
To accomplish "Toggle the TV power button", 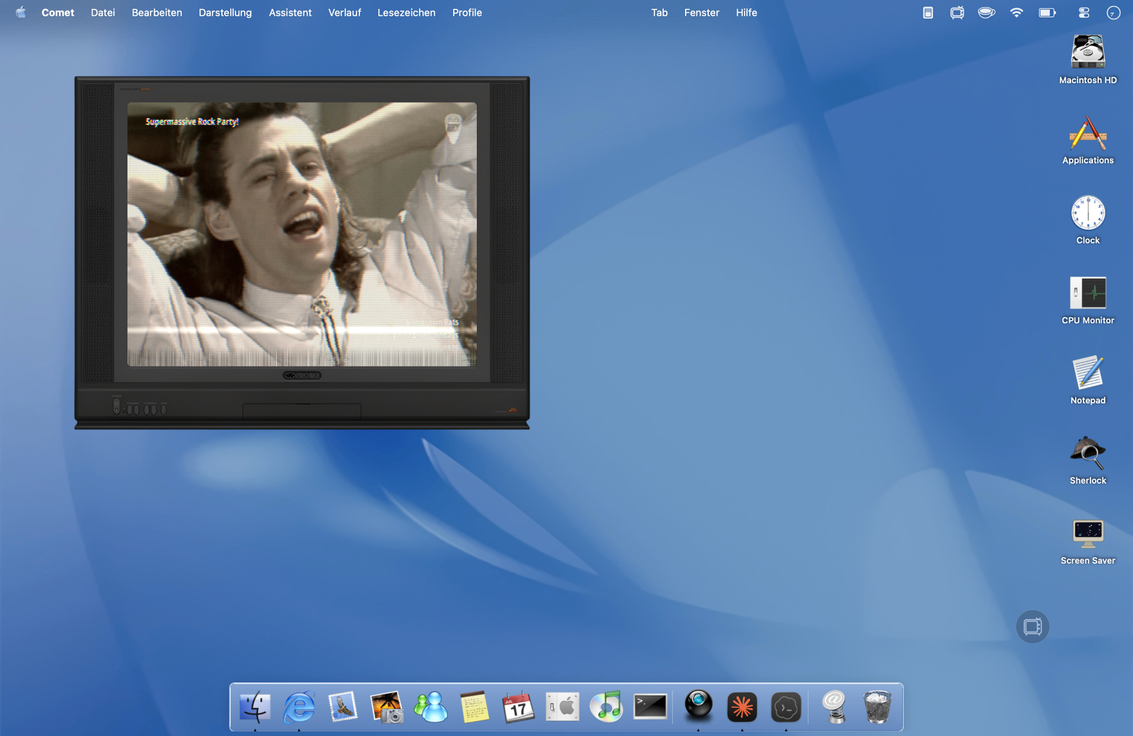I will (116, 406).
